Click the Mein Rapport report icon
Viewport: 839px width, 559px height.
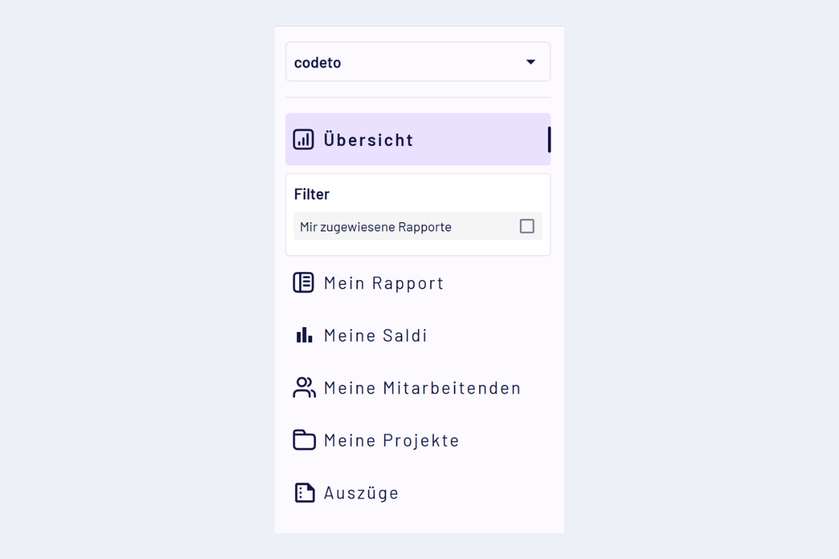(x=303, y=283)
